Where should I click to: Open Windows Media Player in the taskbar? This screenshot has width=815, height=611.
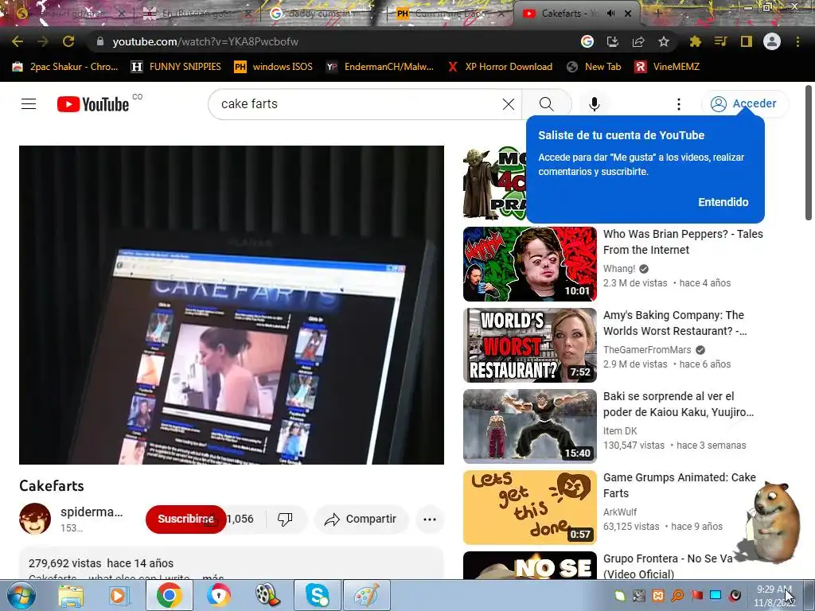coord(119,595)
